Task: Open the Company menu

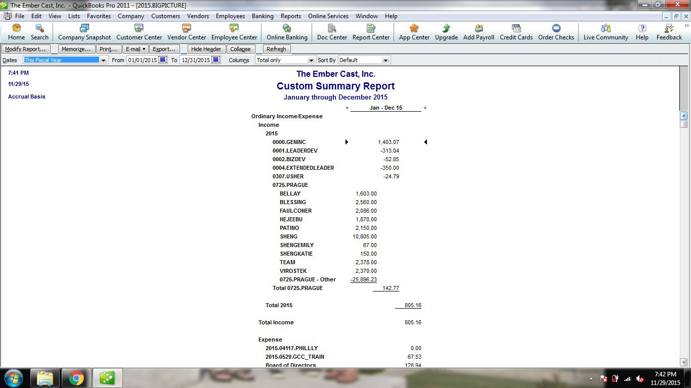Action: click(131, 16)
